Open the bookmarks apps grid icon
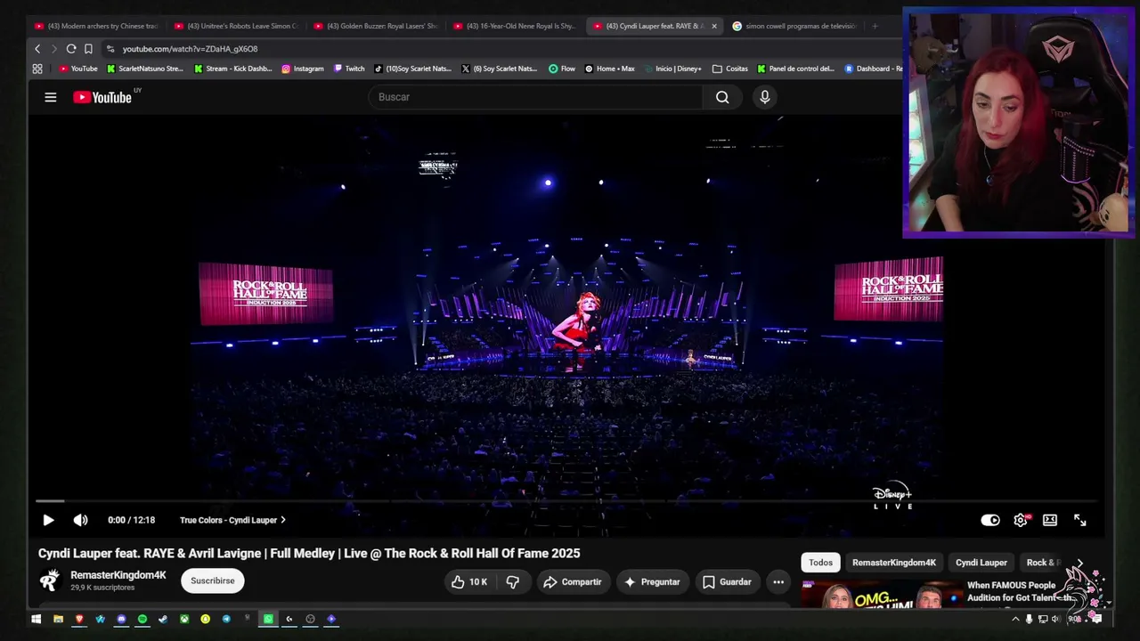Viewport: 1140px width, 641px height. tap(37, 69)
